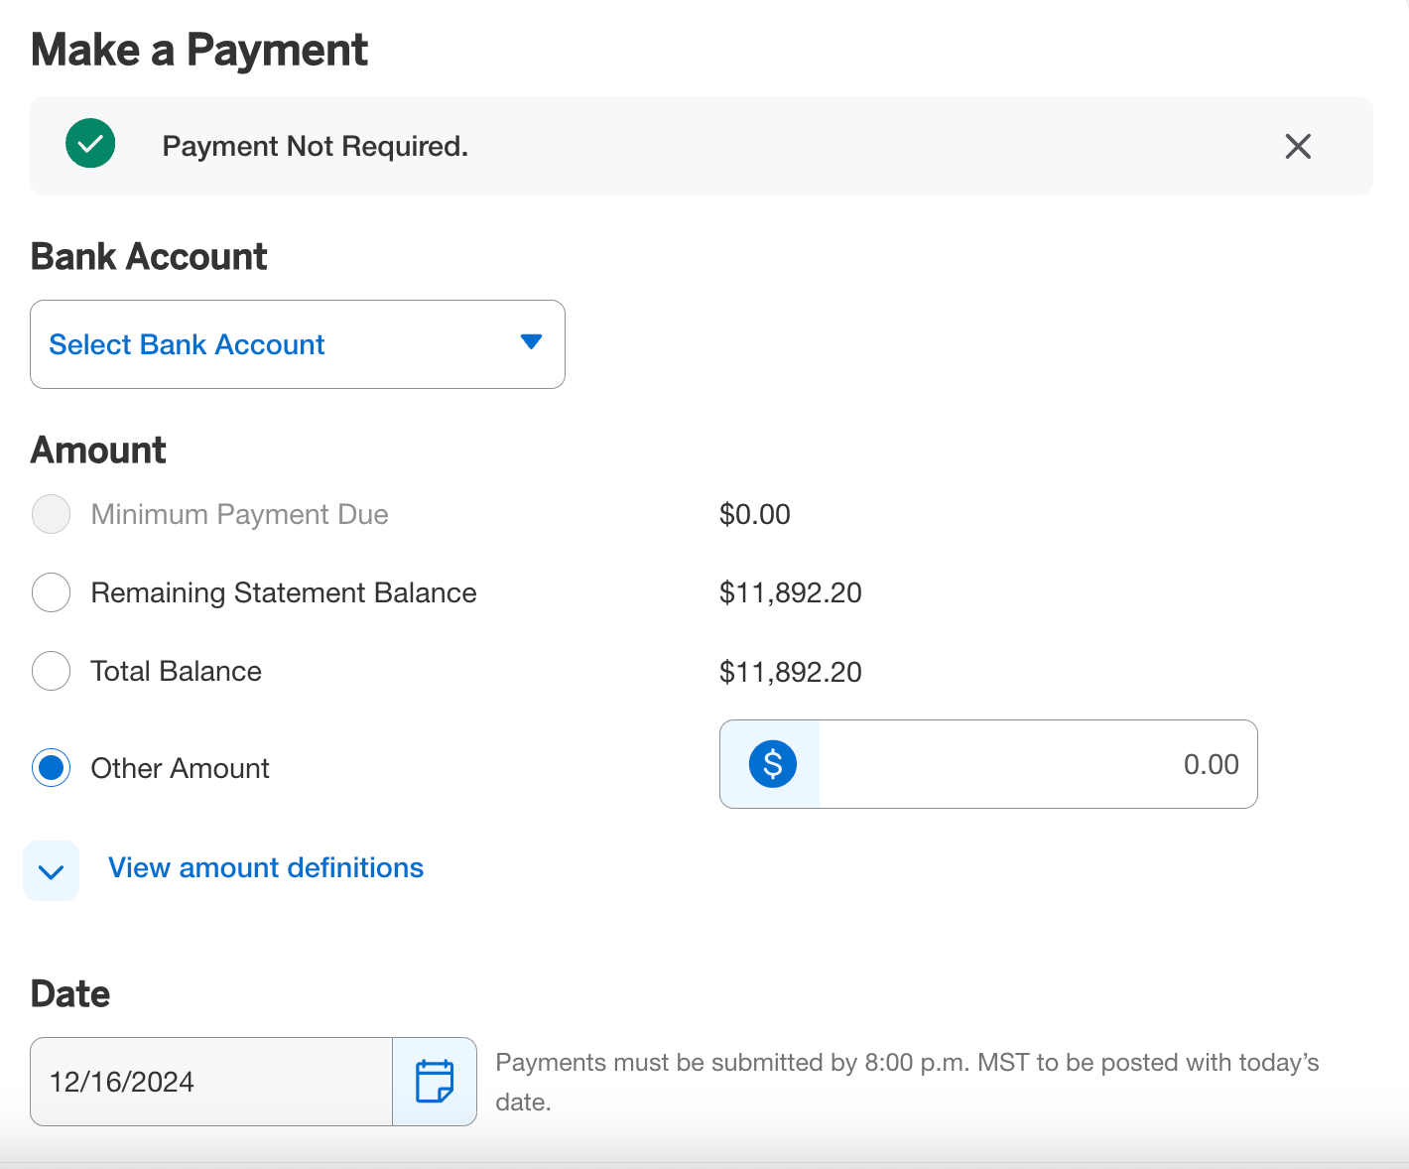This screenshot has width=1409, height=1169.
Task: Click the Remaining Statement Balance label text
Action: (284, 592)
